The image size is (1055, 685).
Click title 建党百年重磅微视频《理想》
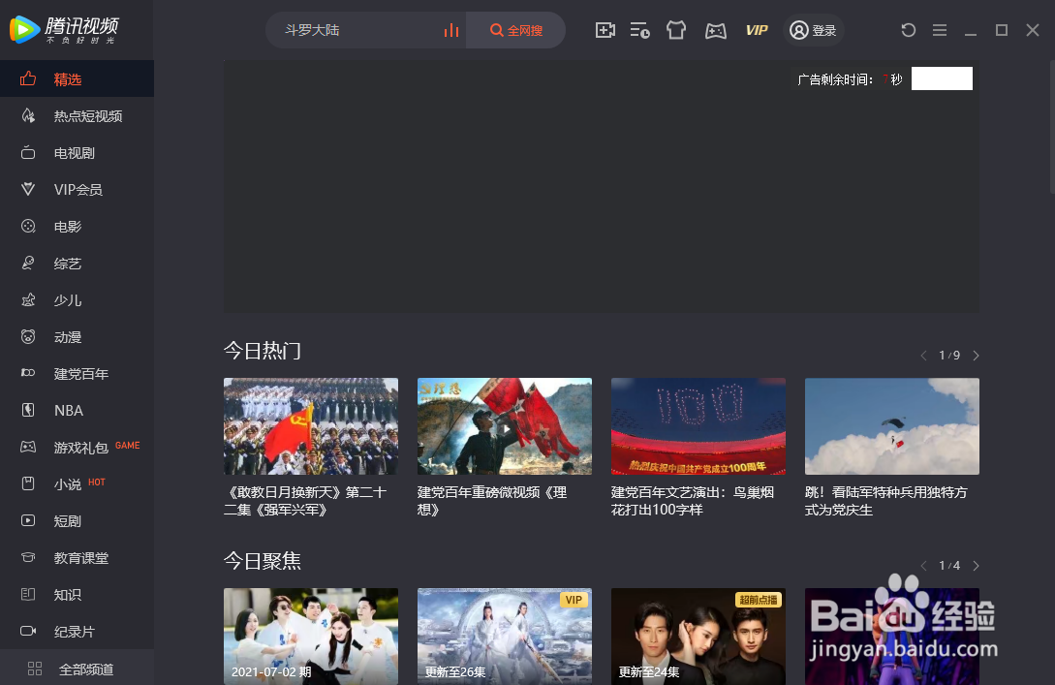tap(492, 501)
